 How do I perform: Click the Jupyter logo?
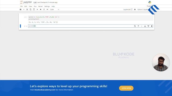[26, 2]
